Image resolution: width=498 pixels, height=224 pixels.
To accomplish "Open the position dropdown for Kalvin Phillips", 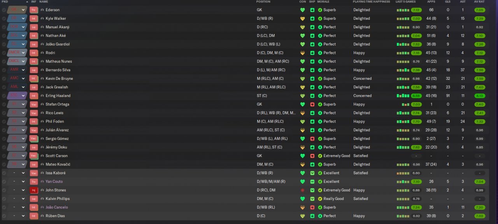I will [17, 199].
